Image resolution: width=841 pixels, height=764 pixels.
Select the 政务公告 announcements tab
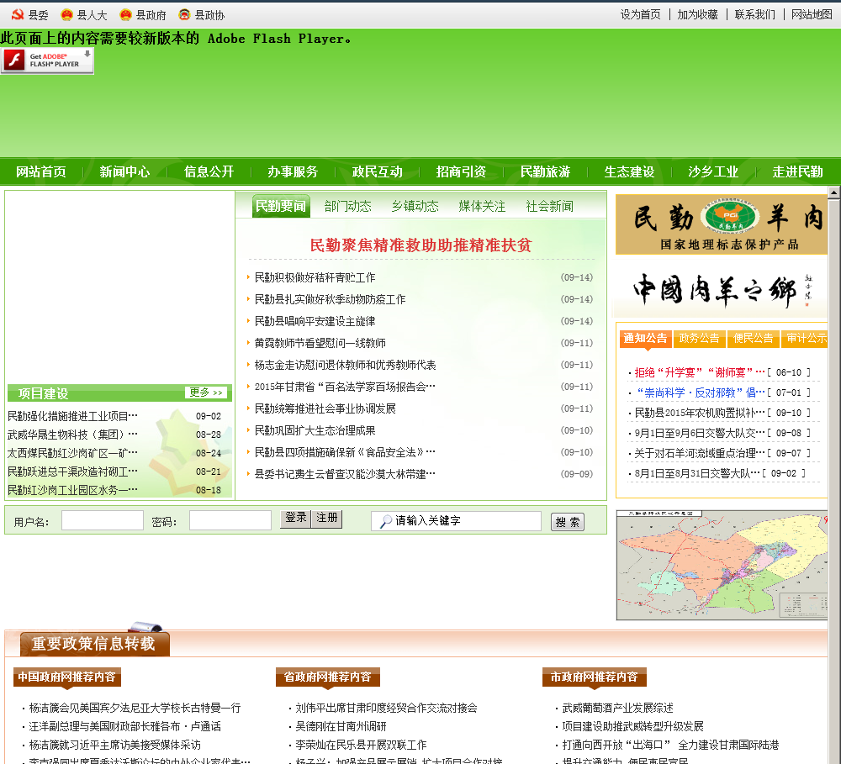[699, 338]
